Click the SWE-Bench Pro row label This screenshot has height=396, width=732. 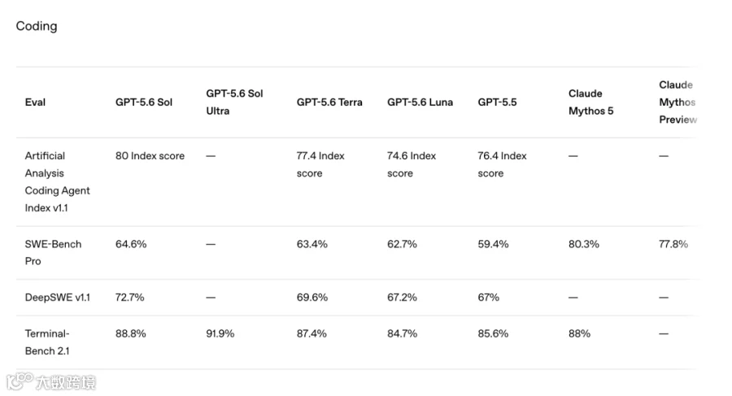coord(53,253)
